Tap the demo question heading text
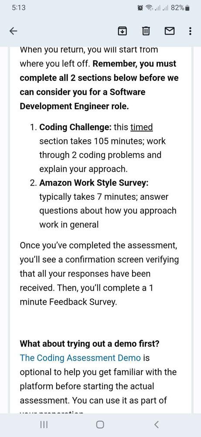 [89, 343]
